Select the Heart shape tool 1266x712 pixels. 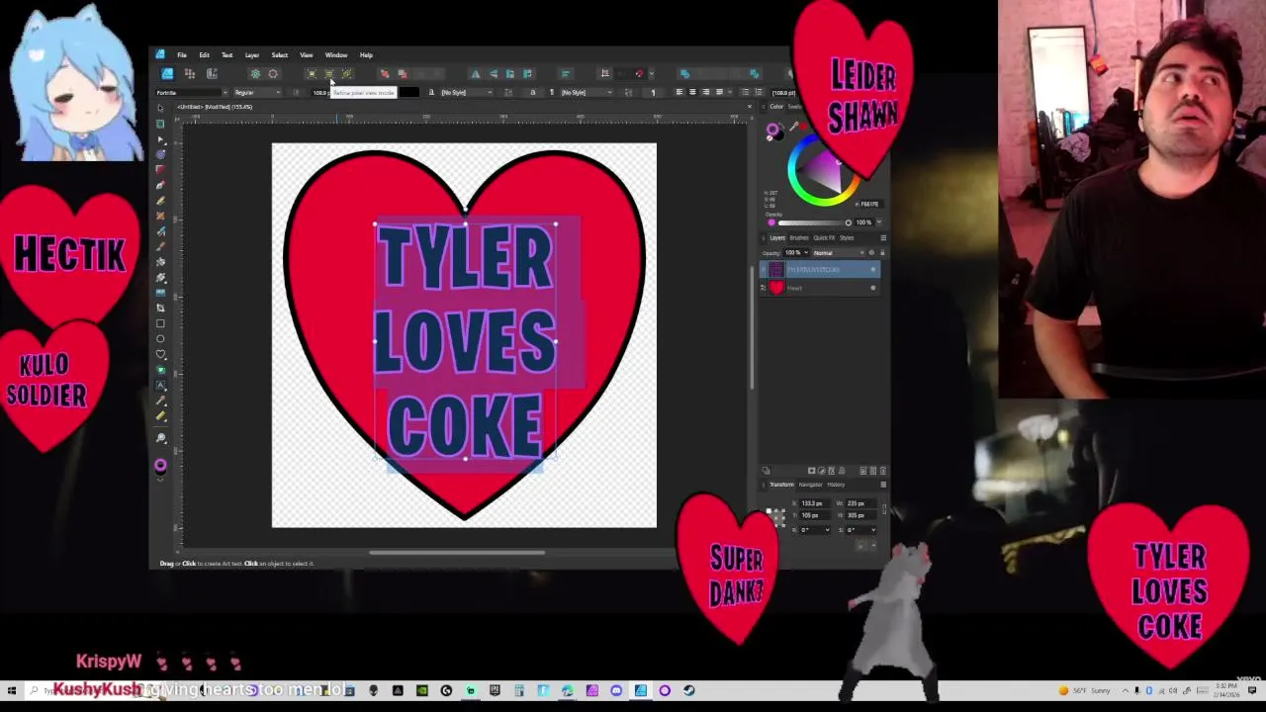point(160,355)
